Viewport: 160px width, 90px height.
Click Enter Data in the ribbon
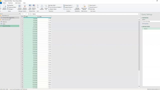(x=91, y=9)
